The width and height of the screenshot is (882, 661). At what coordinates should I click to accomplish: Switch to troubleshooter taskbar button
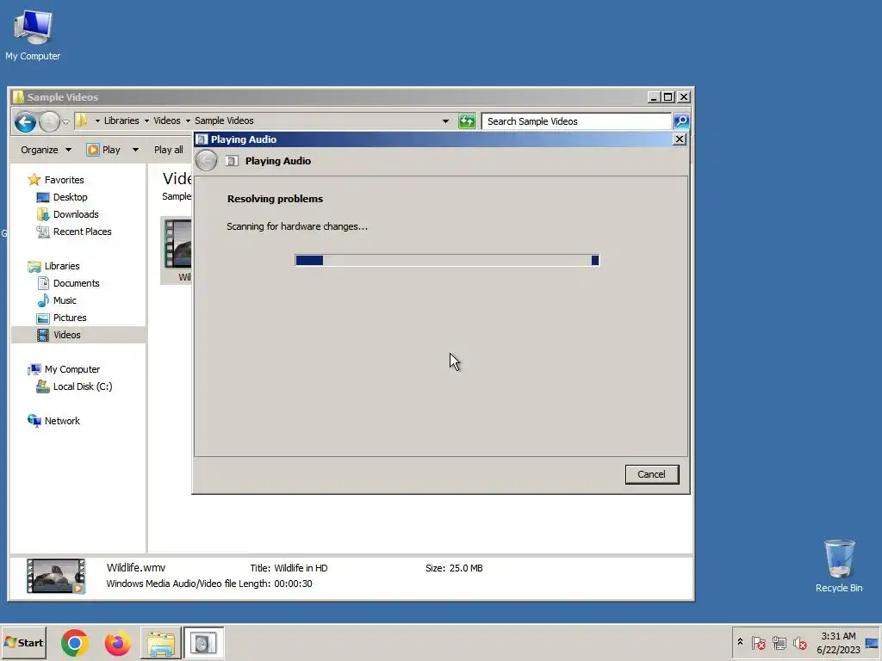203,643
